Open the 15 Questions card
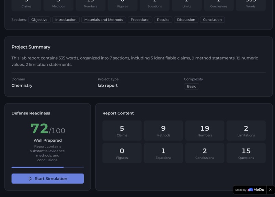The height and width of the screenshot is (197, 275). pos(246,153)
